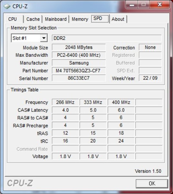Click tRC value 24

pos(121,141)
